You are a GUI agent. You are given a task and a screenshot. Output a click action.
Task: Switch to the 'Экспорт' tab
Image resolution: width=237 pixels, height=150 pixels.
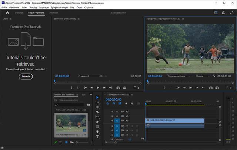point(54,13)
